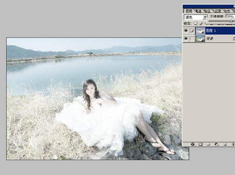The image size is (235, 175).
Task: Lock image pixels brush icon
Action: [201, 24]
